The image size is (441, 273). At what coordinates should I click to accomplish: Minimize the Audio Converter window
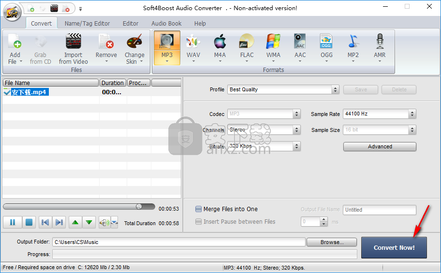coord(385,6)
